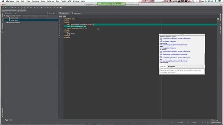
Task: Open the Apple menu
Action: pyautogui.click(x=3, y=1)
